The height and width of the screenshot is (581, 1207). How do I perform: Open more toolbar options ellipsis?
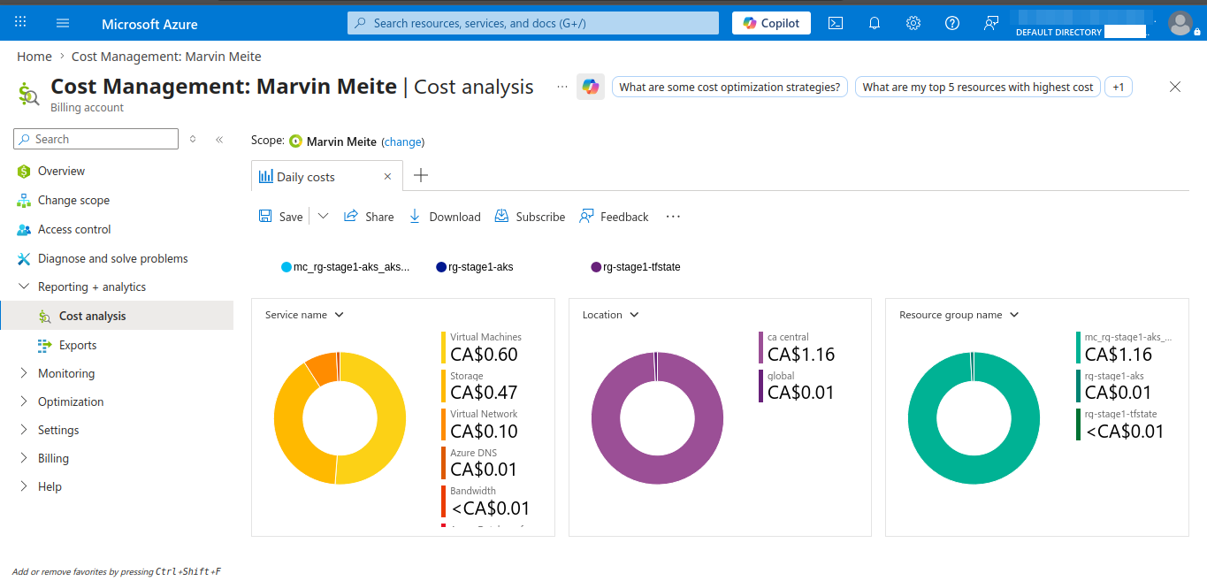coord(673,217)
